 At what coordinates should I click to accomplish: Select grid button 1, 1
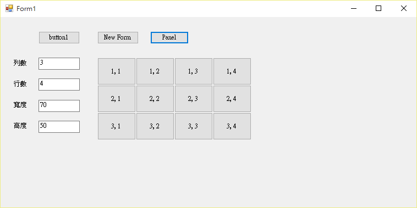click(117, 71)
